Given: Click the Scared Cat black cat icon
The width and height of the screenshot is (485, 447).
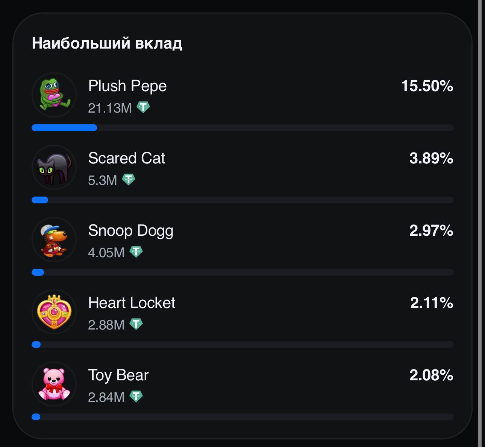Looking at the screenshot, I should pyautogui.click(x=54, y=167).
